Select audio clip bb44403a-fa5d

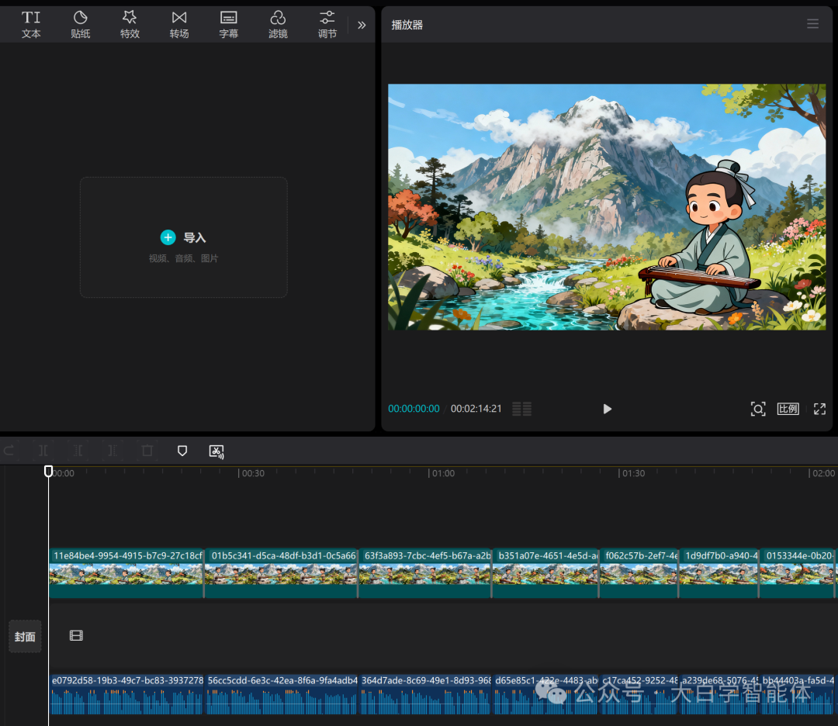tap(798, 694)
